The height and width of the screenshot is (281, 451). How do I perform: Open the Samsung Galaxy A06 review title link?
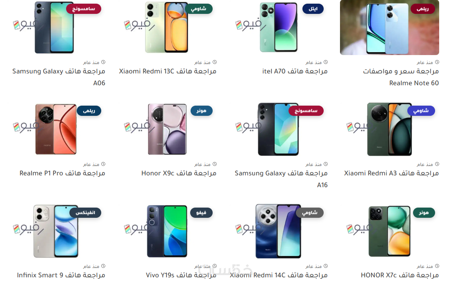[x=59, y=77]
